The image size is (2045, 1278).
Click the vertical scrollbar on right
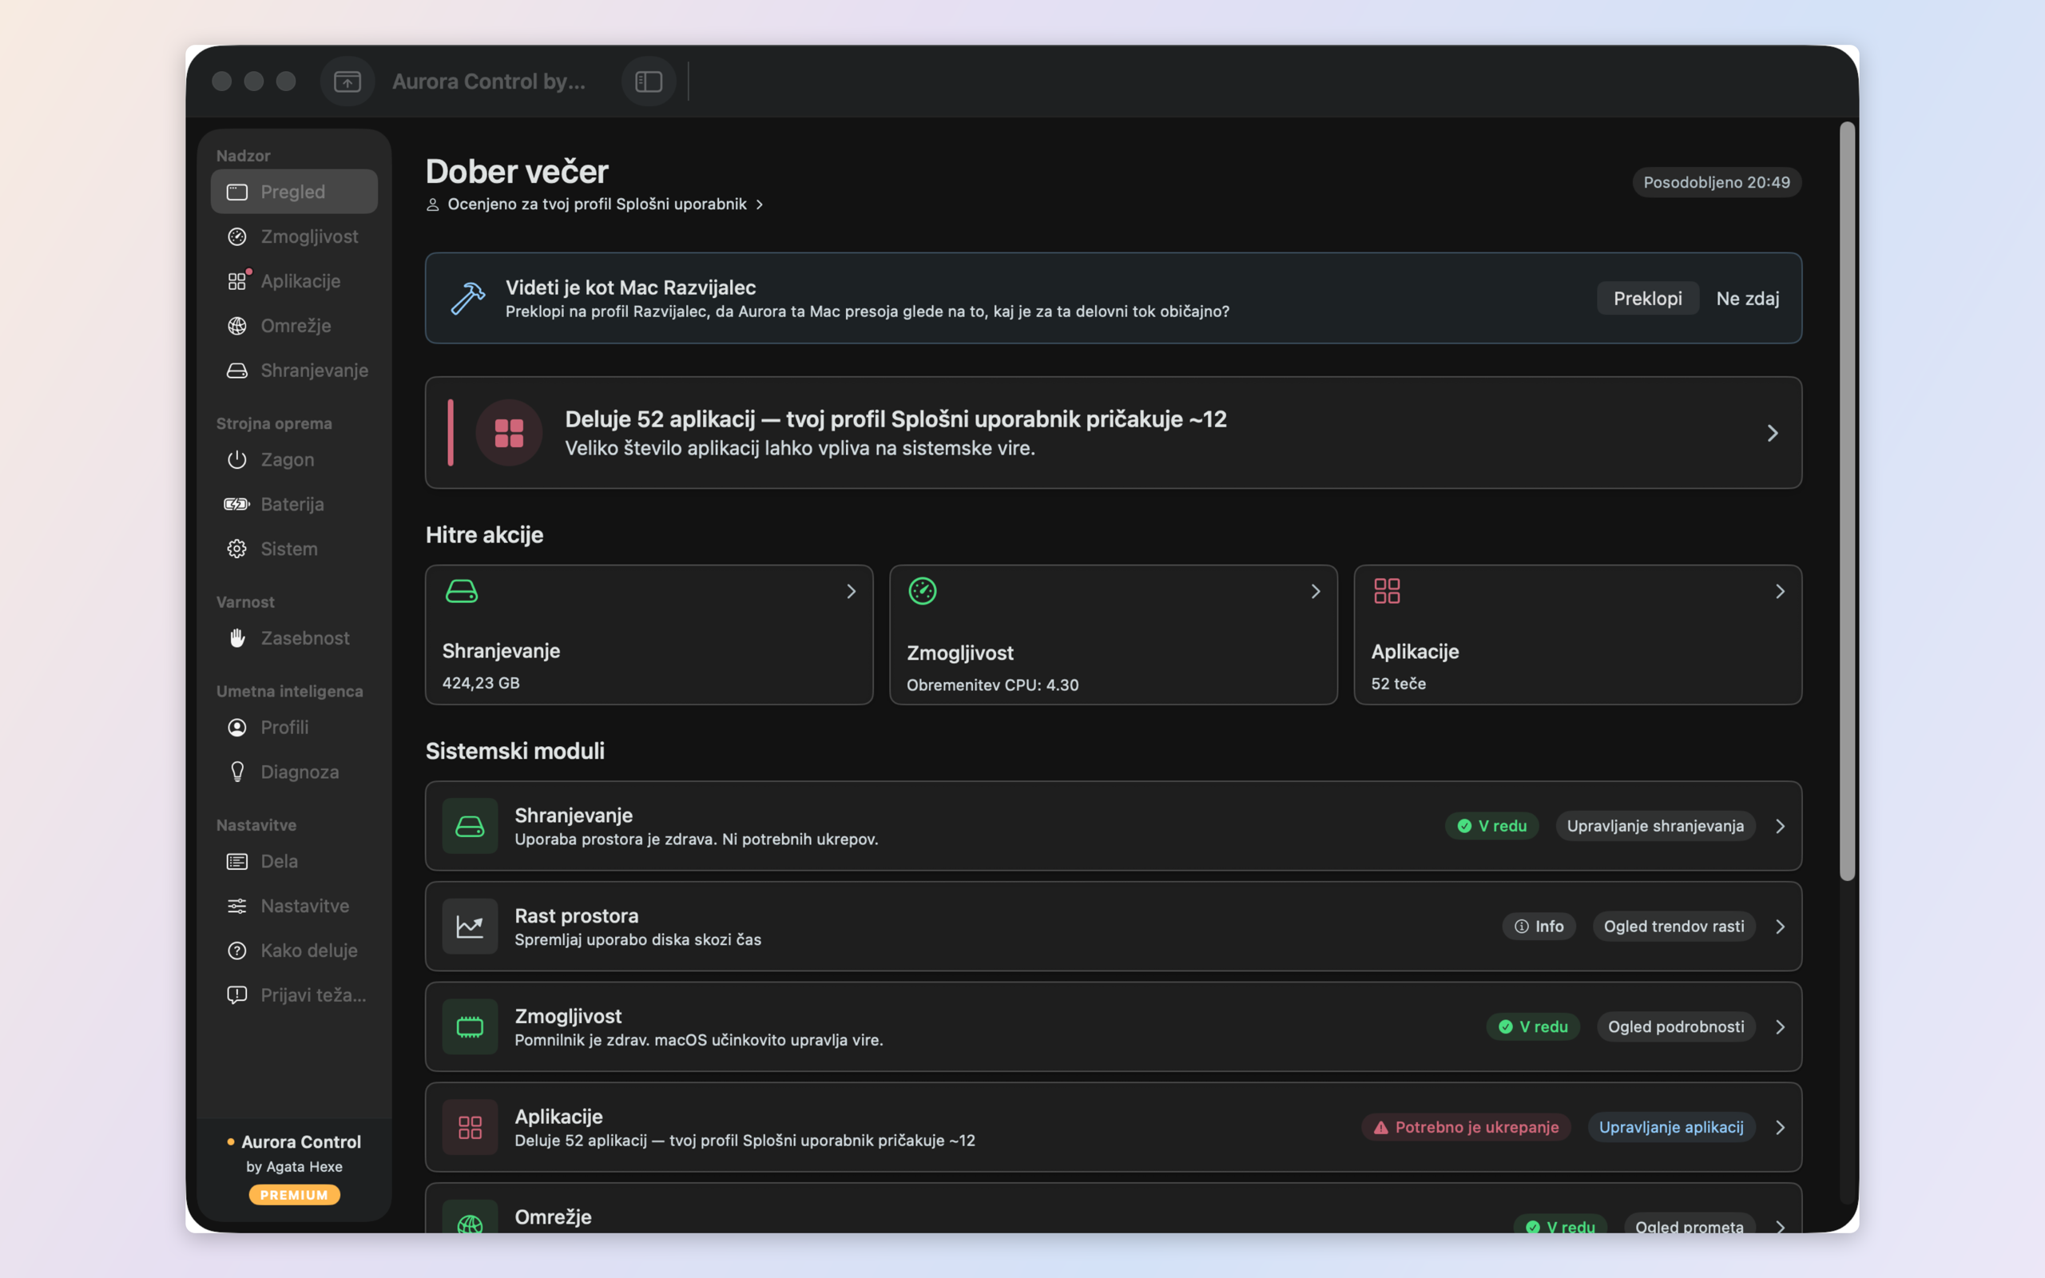[x=1847, y=502]
